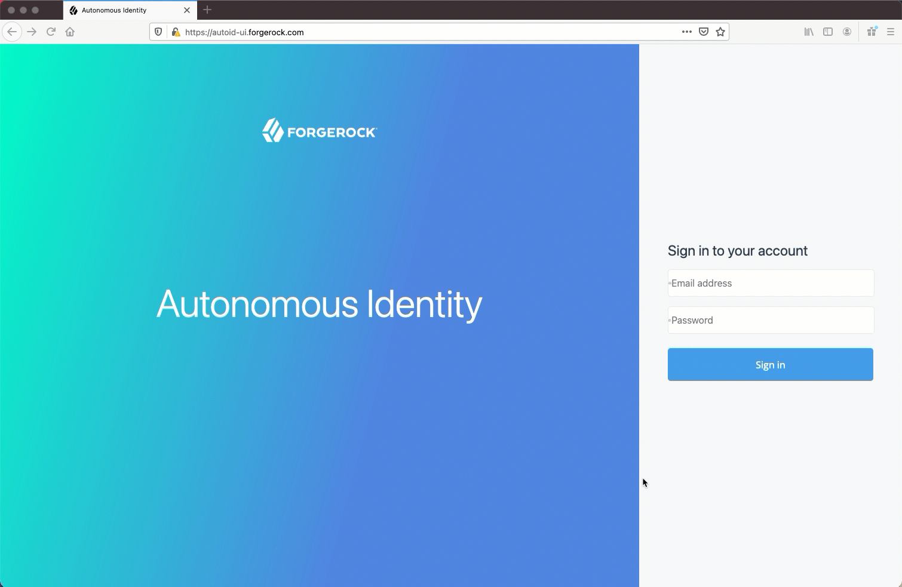Click the browser back arrow button
Viewport: 902px width, 587px height.
tap(12, 32)
